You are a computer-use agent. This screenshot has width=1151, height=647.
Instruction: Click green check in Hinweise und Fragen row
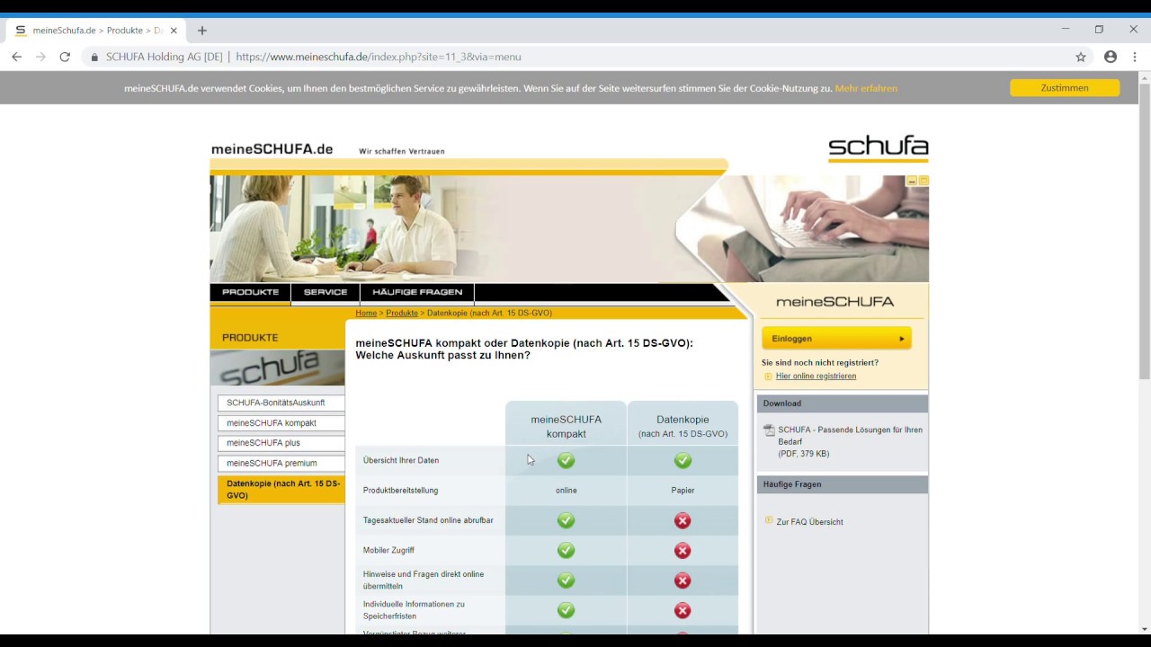[566, 581]
